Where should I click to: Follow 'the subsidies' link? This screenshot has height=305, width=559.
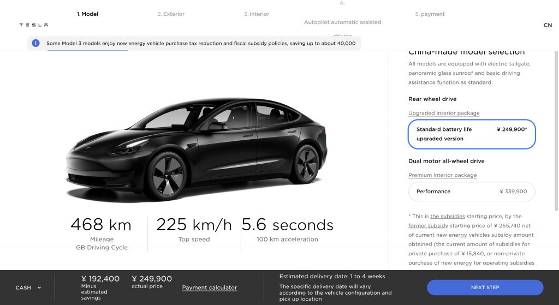(448, 216)
